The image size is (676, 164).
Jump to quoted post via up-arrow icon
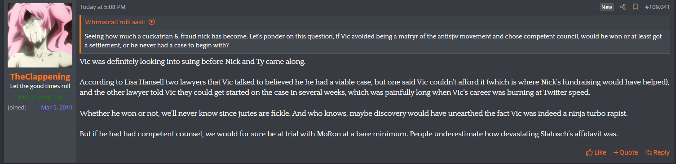151,21
